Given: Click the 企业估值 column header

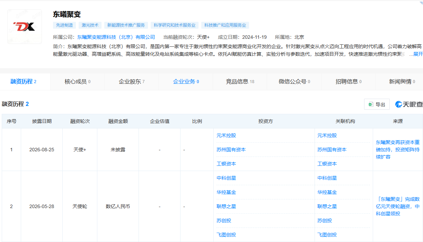Looking at the screenshot, I should click(x=160, y=121).
